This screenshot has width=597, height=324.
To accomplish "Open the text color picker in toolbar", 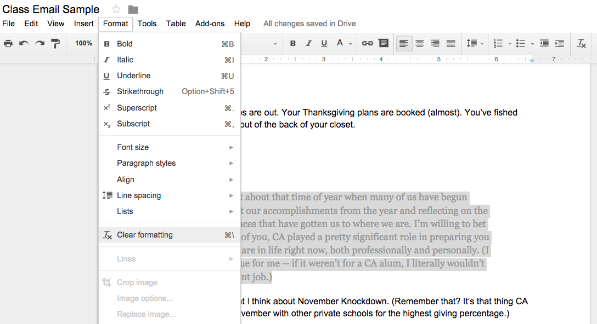I will click(x=343, y=43).
